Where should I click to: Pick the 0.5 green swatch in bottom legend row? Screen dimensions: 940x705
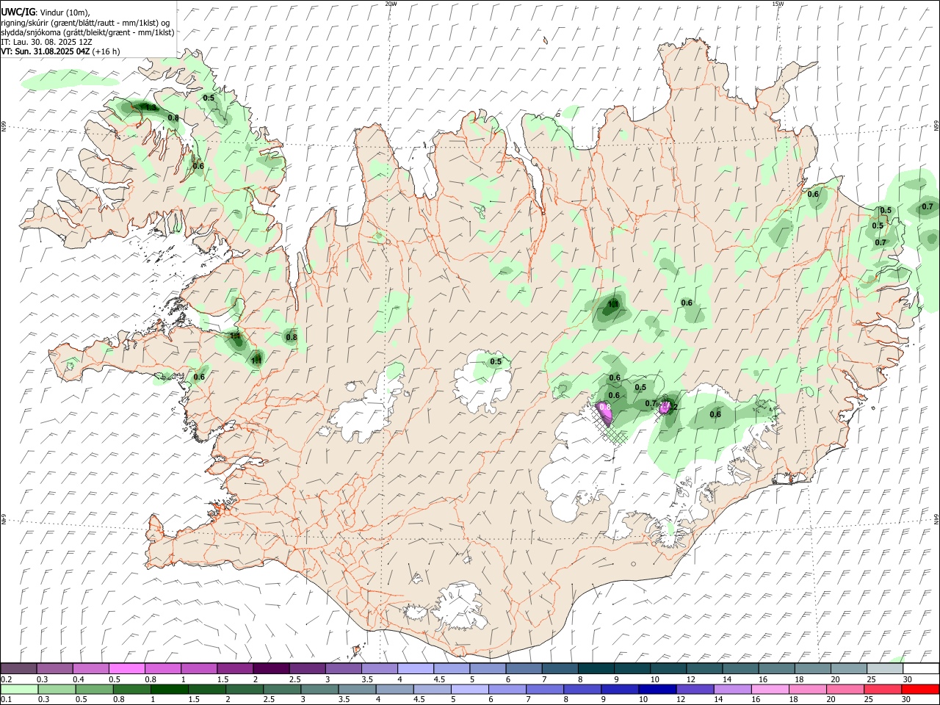94,690
